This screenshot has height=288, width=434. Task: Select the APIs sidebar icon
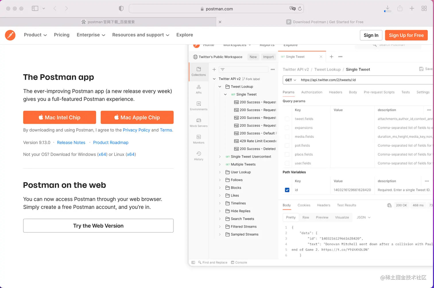199,89
